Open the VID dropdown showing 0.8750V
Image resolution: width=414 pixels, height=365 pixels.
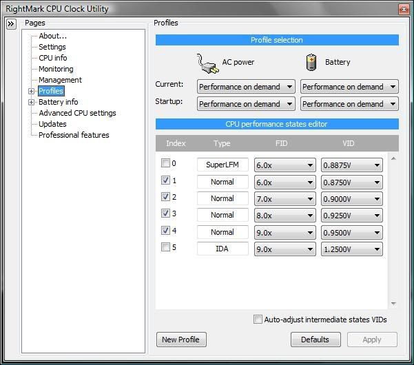352,182
